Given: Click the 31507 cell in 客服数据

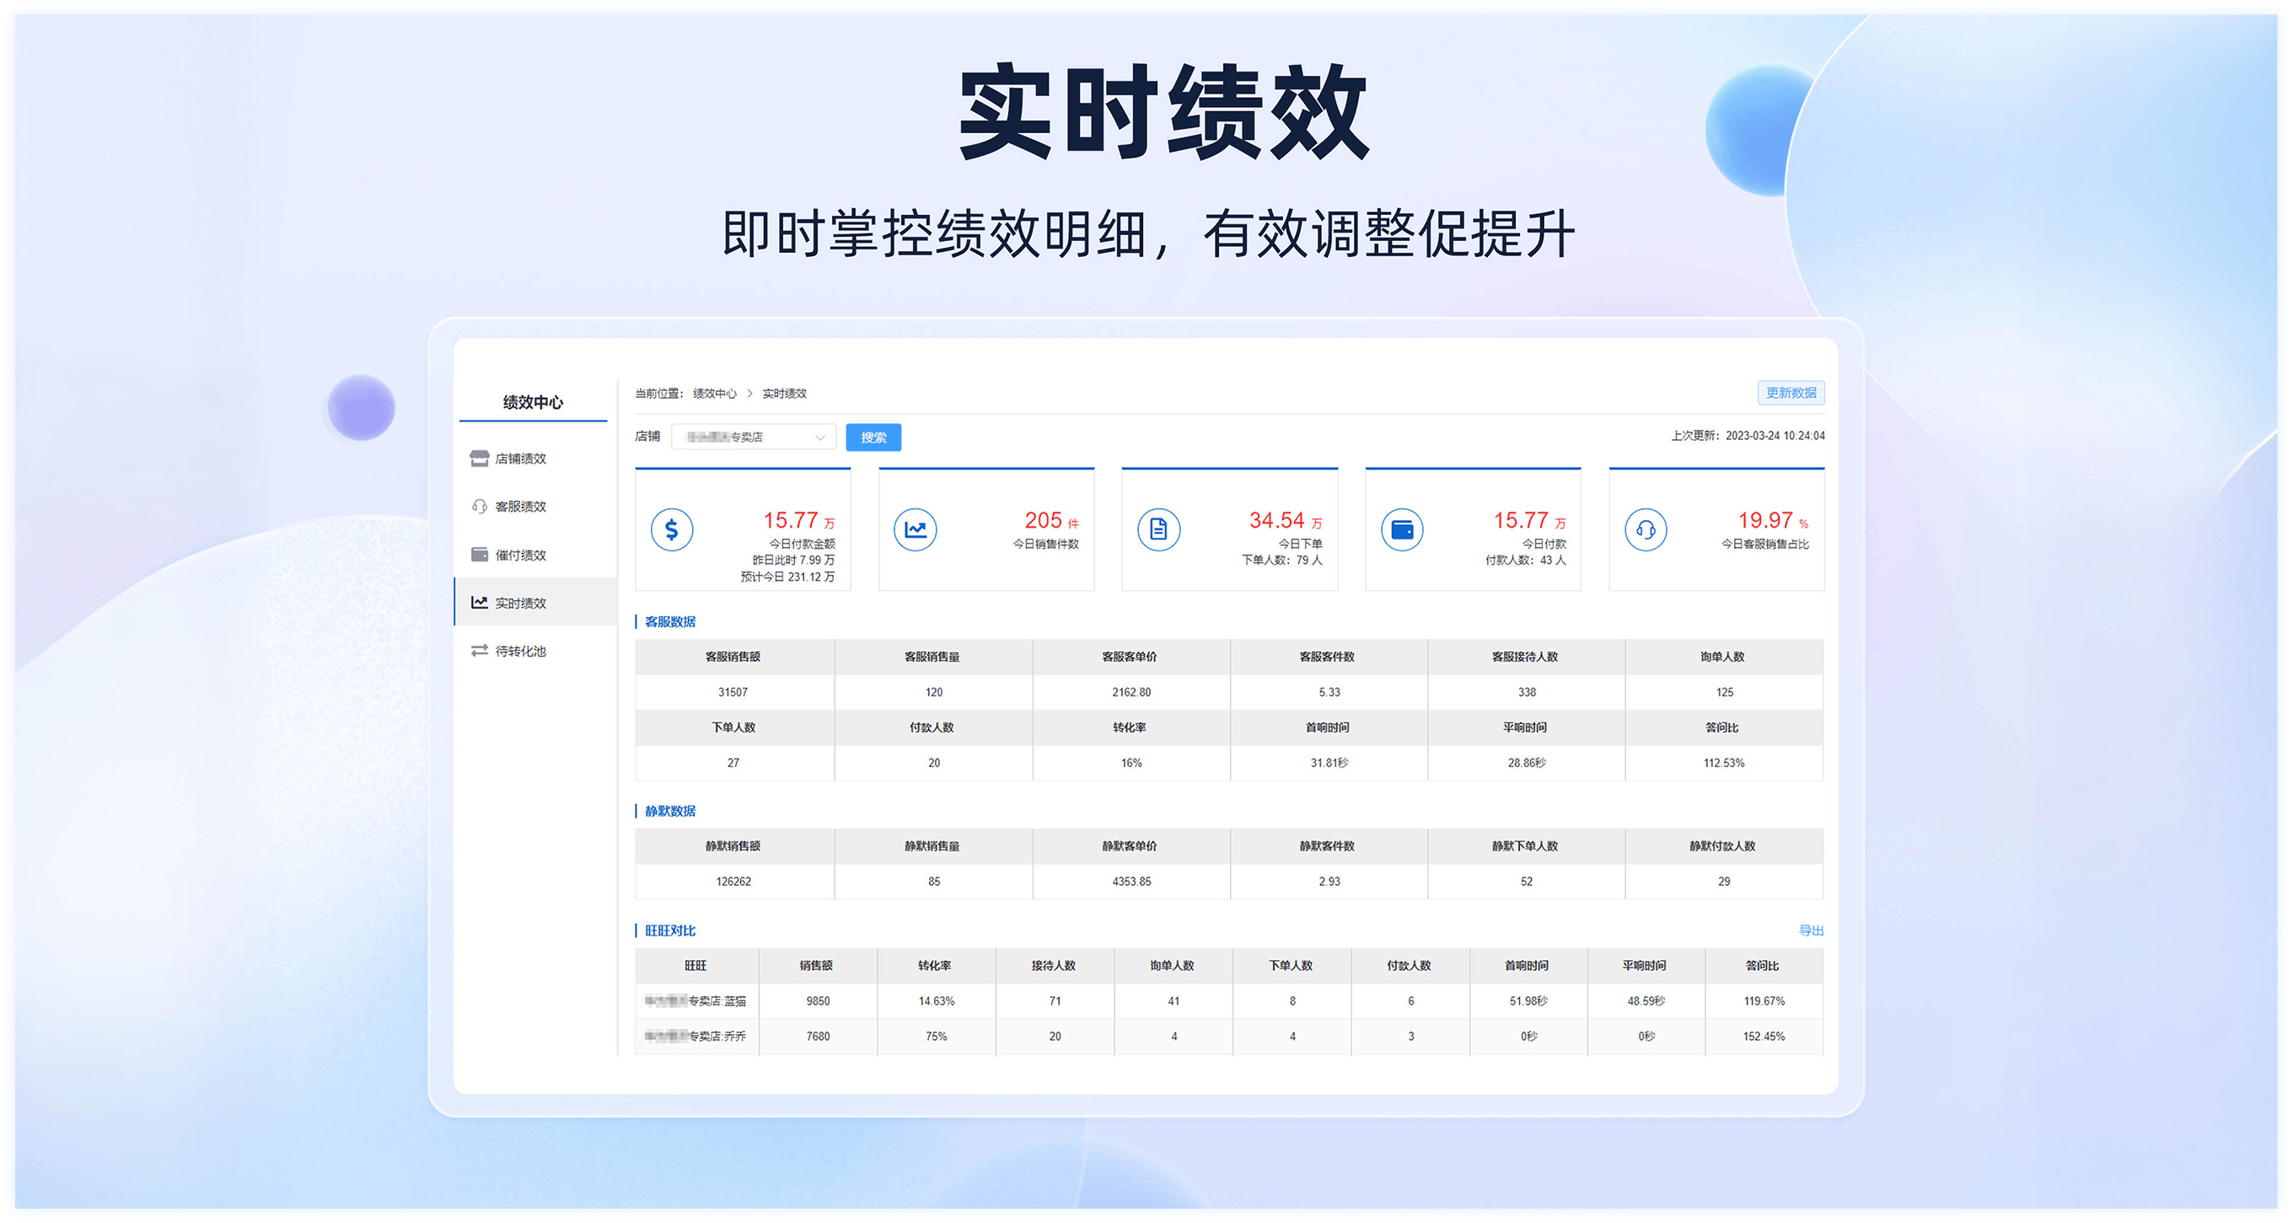Looking at the screenshot, I should click(733, 692).
